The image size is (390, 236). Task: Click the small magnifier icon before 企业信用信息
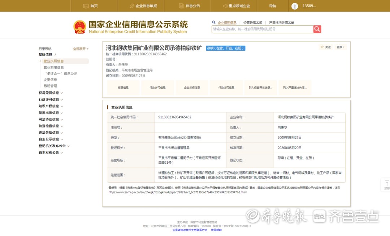pyautogui.click(x=214, y=22)
